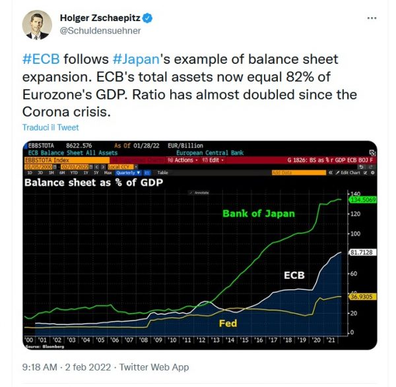
Task: Click the blue verified badge
Action: pos(147,18)
